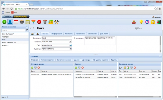163x100 pixels.
Task: Select the history row dated 02.03.2015
Action: click(x=52, y=74)
